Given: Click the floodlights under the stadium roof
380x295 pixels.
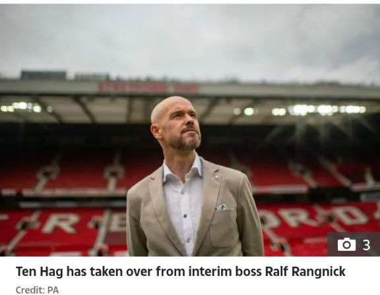Looking at the screenshot, I should click(x=319, y=110).
